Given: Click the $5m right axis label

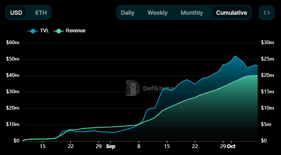Looking at the screenshot, I should pyautogui.click(x=266, y=125).
